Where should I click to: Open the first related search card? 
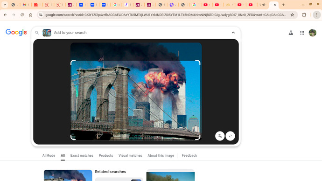[x=119, y=179]
